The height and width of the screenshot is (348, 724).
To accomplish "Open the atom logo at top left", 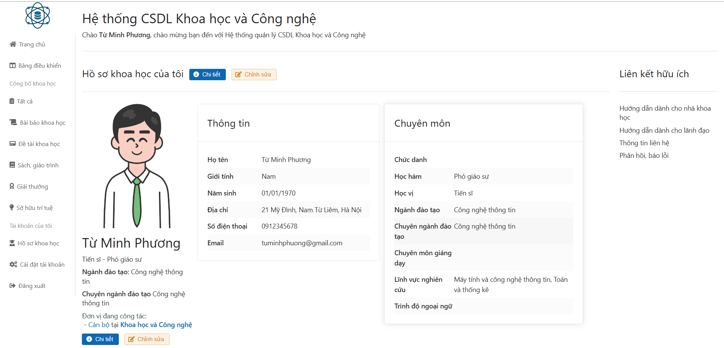I will point(37,15).
